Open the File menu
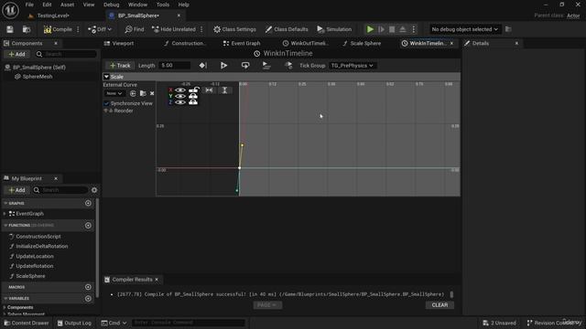Screen dimensions: 586x329 click(x=29, y=5)
